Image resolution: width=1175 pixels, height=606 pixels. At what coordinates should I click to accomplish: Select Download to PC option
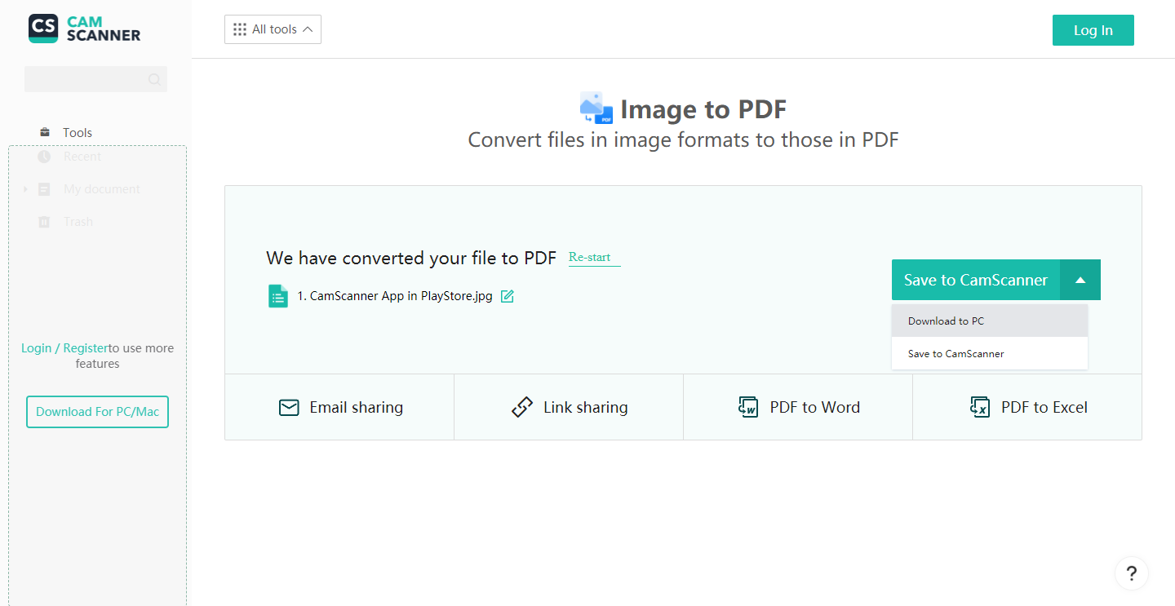[989, 321]
